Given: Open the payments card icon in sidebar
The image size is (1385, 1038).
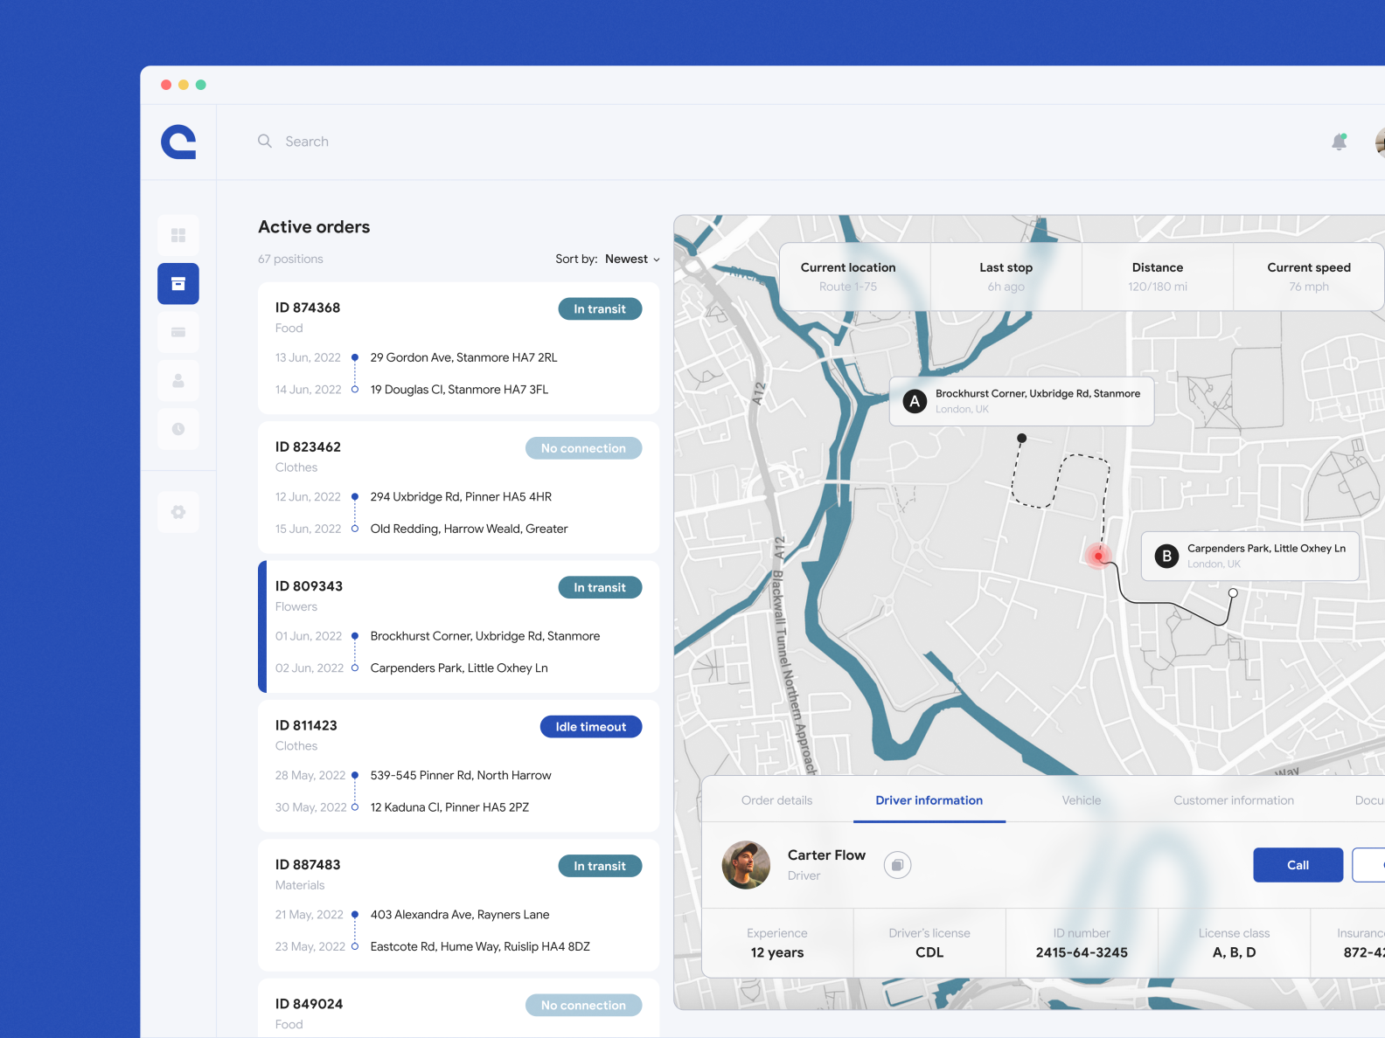Looking at the screenshot, I should click(x=178, y=332).
